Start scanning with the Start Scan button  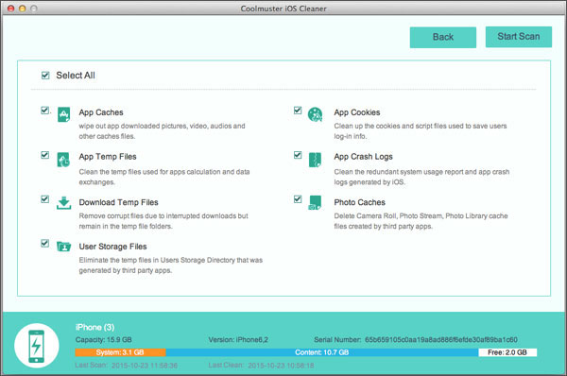pyautogui.click(x=519, y=37)
